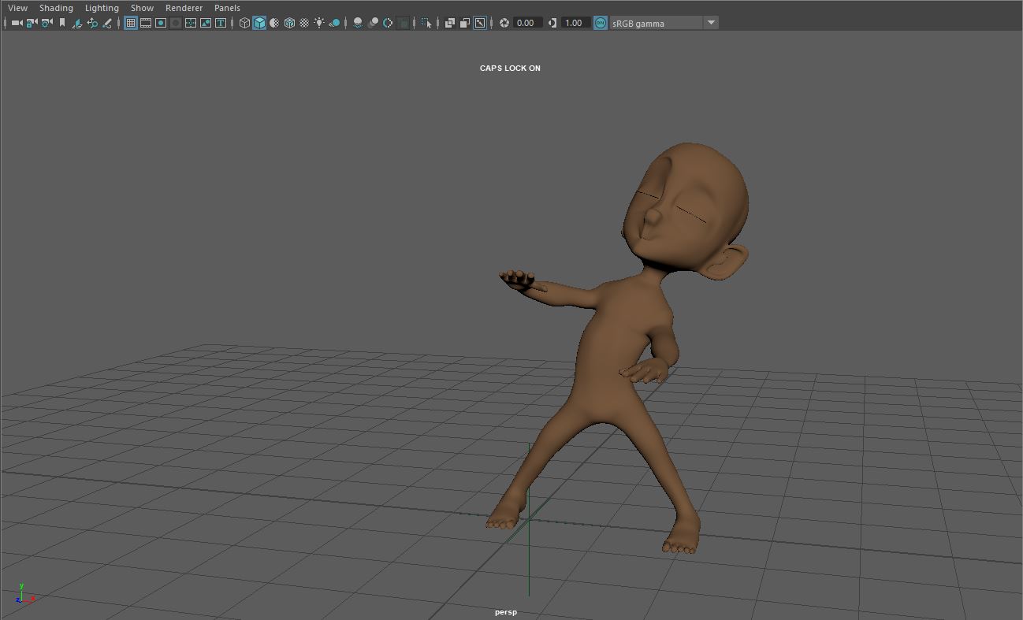This screenshot has height=620, width=1023.
Task: Toggle Textured display checkerboard icon
Action: click(x=304, y=23)
